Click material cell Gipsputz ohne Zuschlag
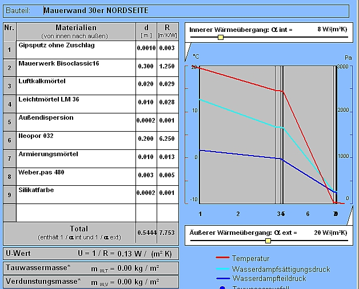The height and width of the screenshot is (289, 359). pyautogui.click(x=76, y=50)
